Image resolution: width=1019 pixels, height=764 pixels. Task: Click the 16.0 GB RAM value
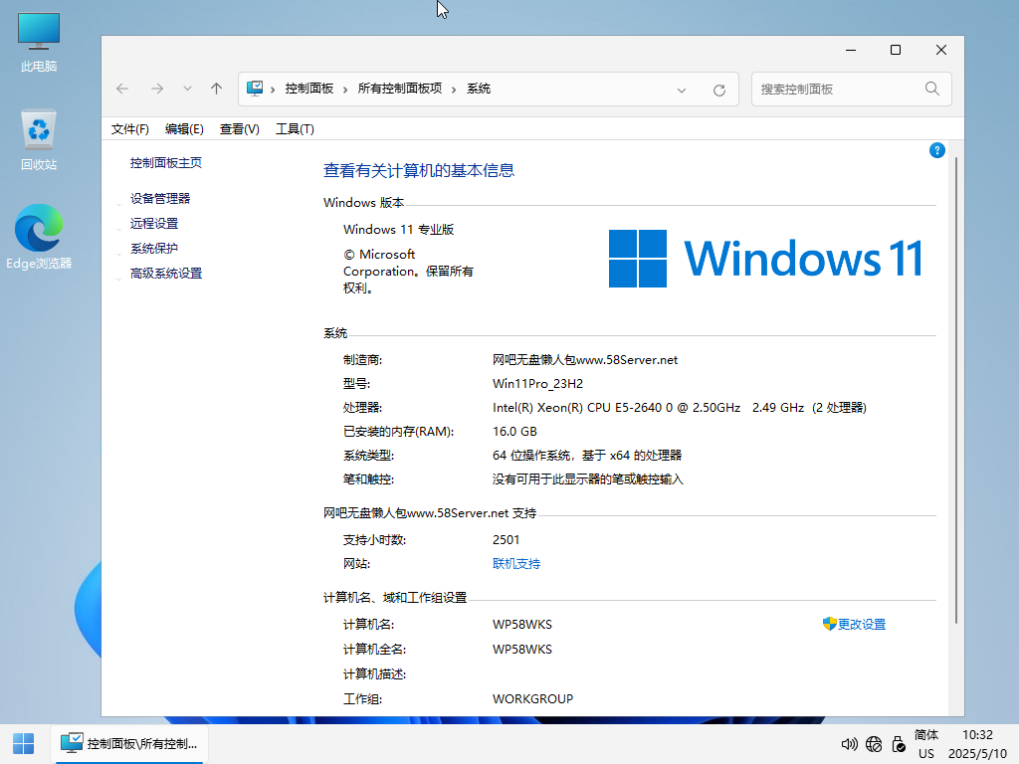514,432
